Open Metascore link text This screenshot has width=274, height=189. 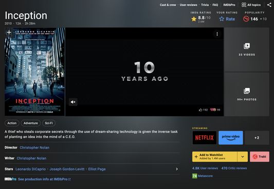click(x=205, y=176)
